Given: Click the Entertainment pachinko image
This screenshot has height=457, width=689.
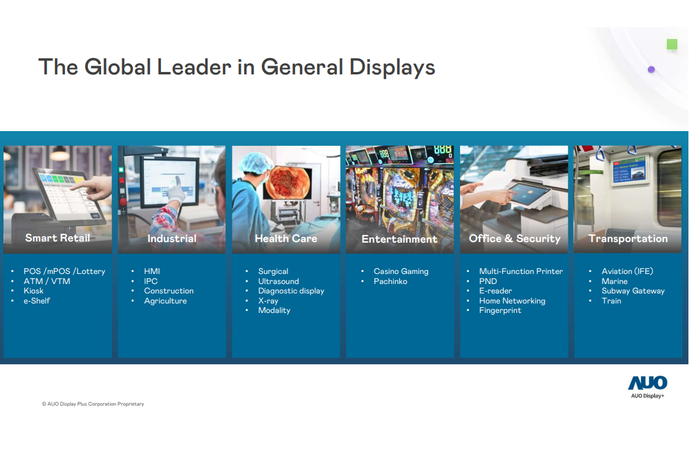Looking at the screenshot, I should pos(399,189).
